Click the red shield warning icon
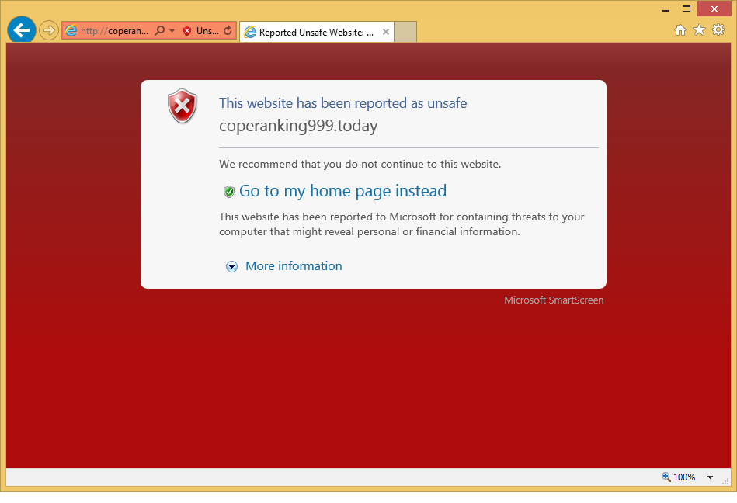The image size is (737, 503). pyautogui.click(x=183, y=106)
